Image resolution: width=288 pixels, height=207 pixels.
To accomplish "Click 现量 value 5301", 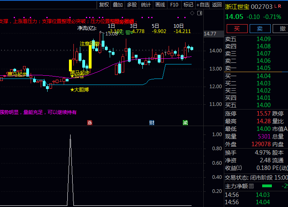I will (x=264, y=137).
